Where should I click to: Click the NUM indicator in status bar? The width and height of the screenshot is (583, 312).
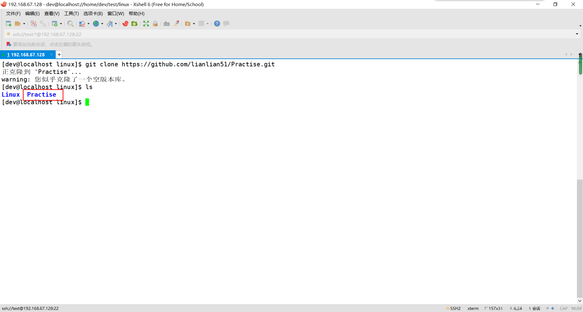point(577,308)
